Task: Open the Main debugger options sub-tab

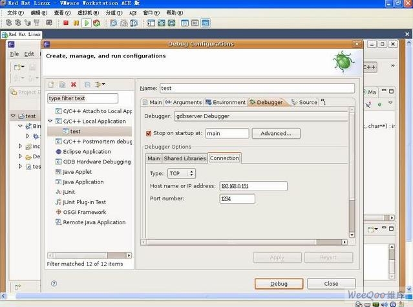Action: [x=154, y=158]
